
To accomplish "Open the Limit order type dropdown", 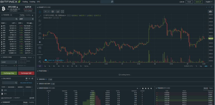I will point(9,62).
